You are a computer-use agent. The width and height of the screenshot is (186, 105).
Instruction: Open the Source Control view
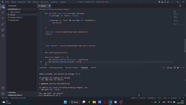3,18
